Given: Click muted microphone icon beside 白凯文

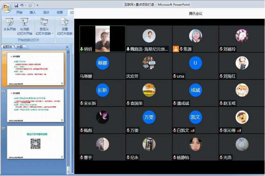Looking at the screenshot, I should [x=174, y=130].
